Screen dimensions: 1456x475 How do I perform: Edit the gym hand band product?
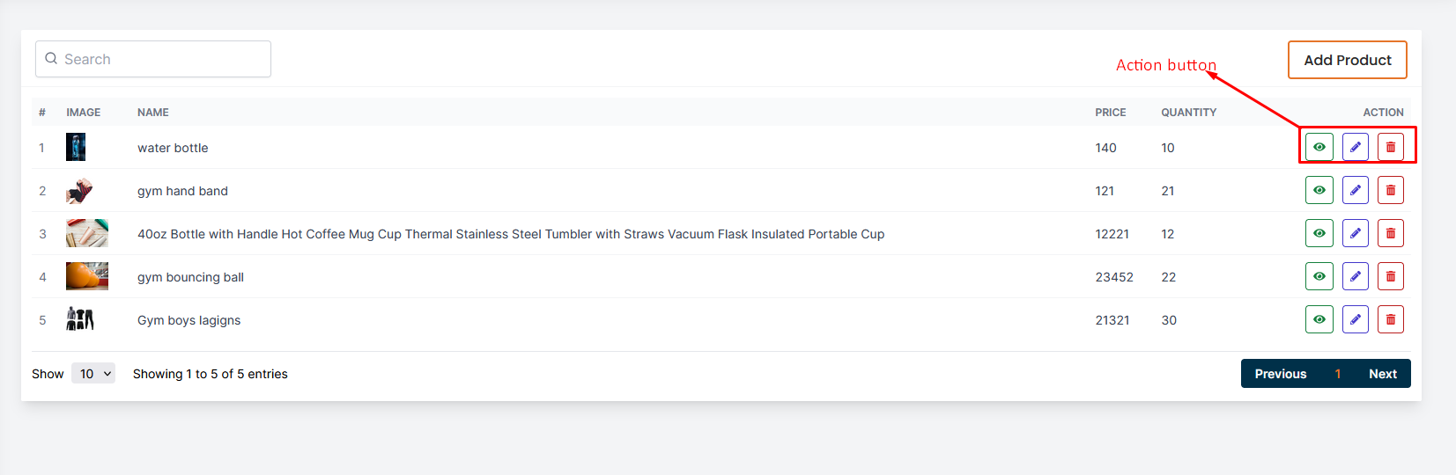click(1355, 190)
